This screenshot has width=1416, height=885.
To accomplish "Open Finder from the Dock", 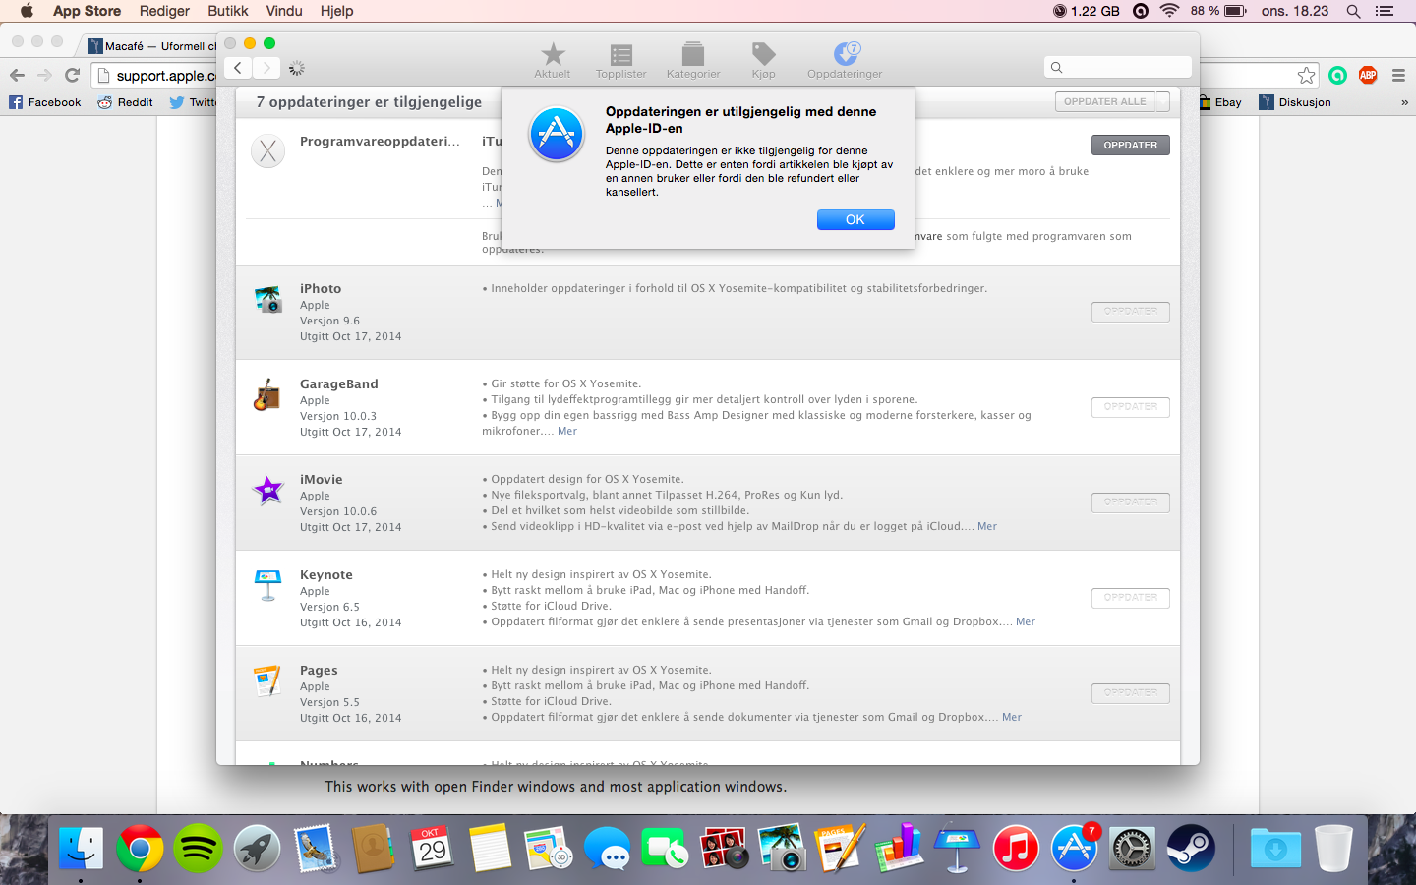I will (81, 848).
